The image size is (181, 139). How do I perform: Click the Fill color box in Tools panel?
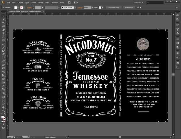(x=3, y=117)
